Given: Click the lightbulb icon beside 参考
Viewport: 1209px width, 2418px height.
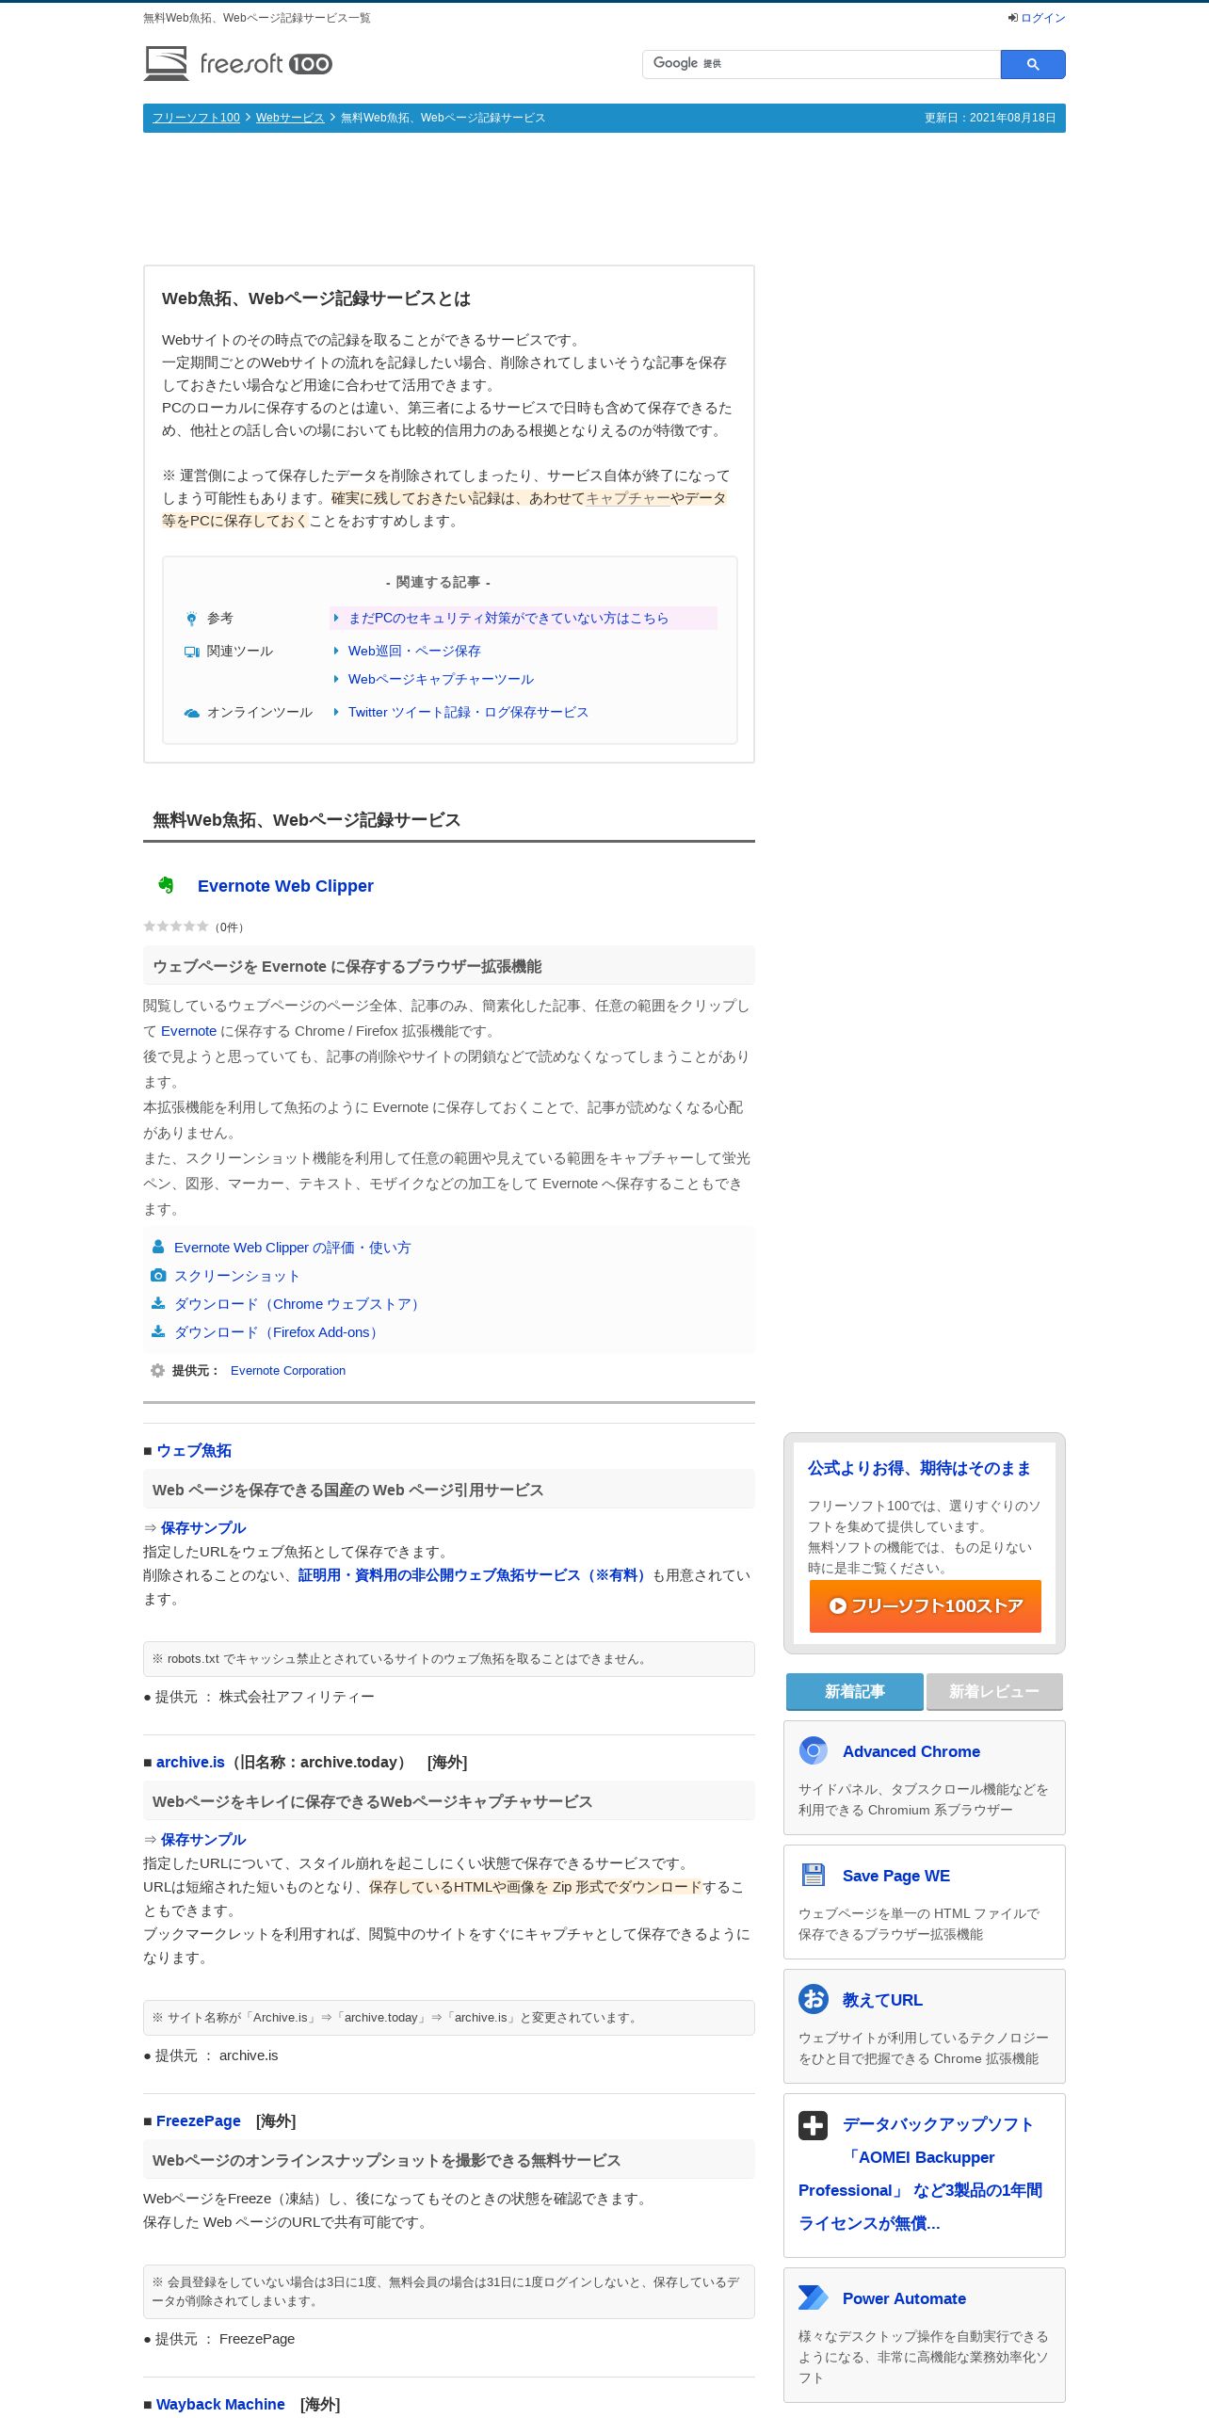Looking at the screenshot, I should point(191,619).
